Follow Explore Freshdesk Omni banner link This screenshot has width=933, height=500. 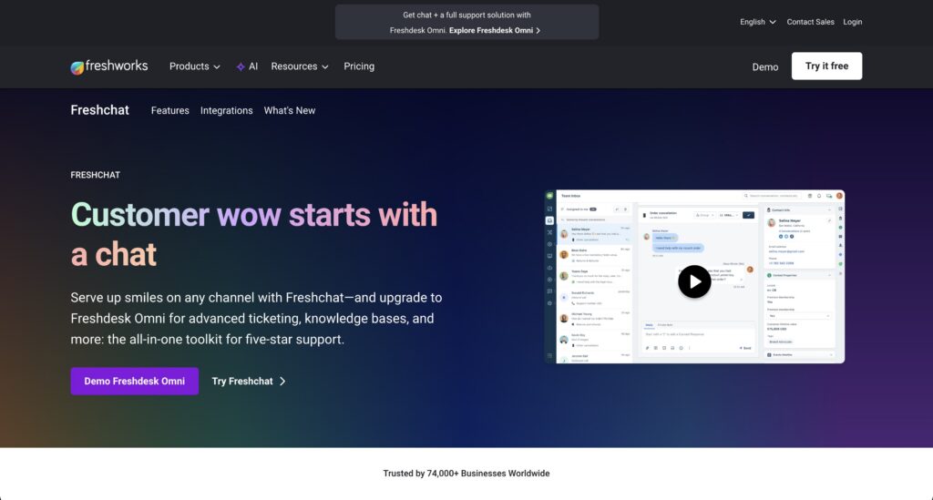[x=495, y=30]
